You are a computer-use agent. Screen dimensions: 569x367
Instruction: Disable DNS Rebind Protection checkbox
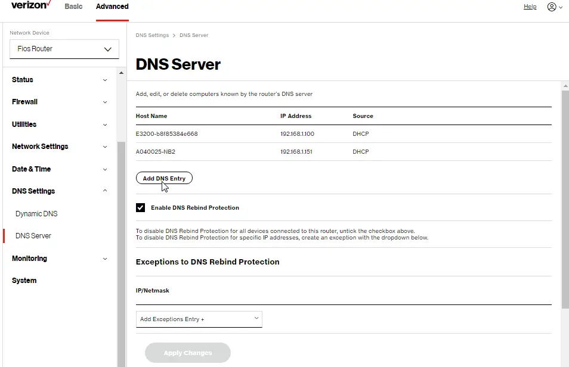(x=141, y=207)
